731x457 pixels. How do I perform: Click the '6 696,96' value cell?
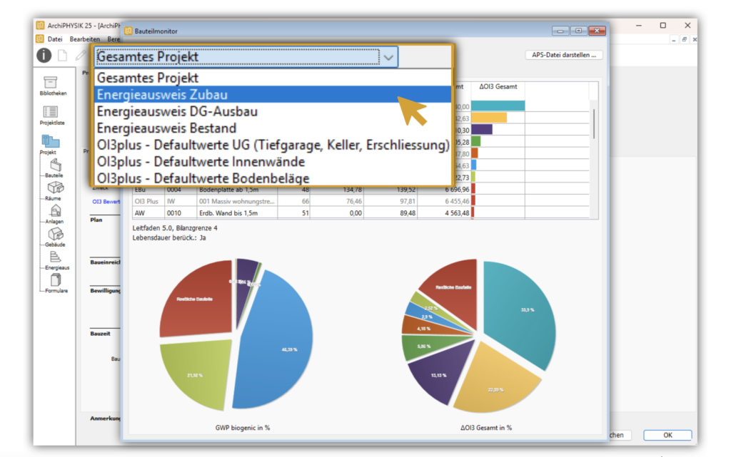(444, 190)
